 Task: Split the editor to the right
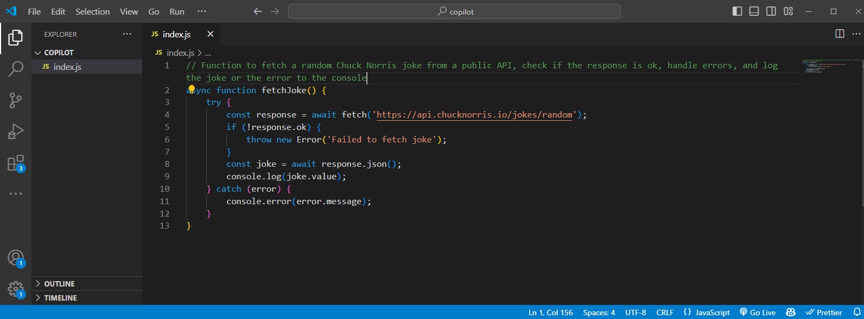(840, 34)
